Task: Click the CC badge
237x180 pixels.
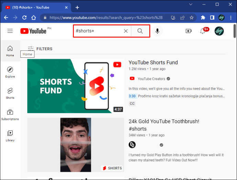Action: 132,103
